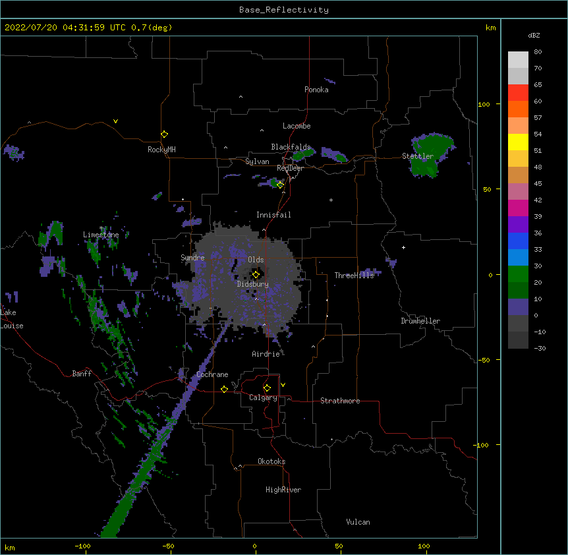The image size is (568, 555).
Task: Click the Calgary city label
Action: coord(263,397)
